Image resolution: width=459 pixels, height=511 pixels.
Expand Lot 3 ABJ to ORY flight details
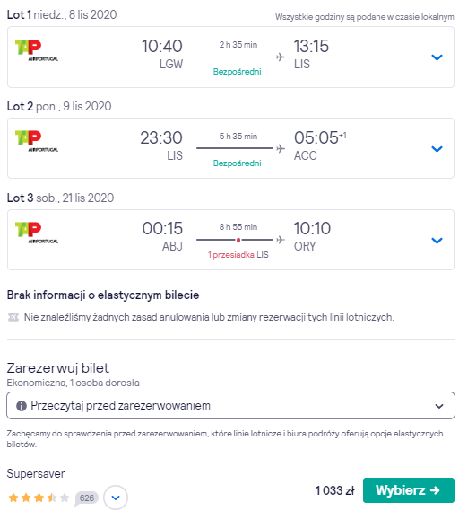[x=437, y=241]
